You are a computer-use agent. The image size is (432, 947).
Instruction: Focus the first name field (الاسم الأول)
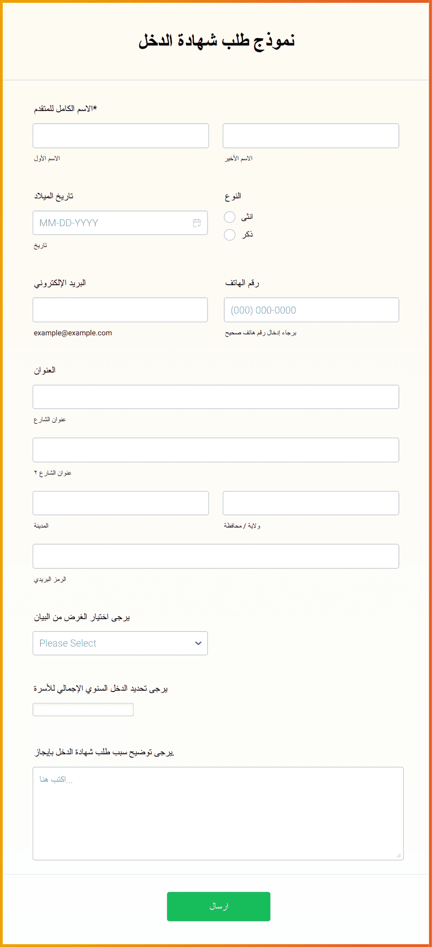coord(121,136)
